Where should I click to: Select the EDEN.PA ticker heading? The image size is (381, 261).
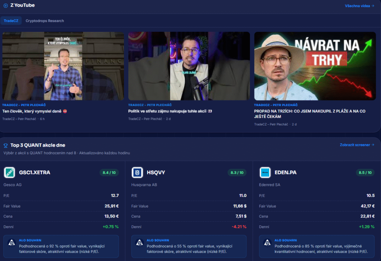tap(285, 172)
